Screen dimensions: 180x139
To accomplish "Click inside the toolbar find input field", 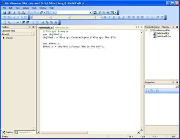I will click(73, 13).
